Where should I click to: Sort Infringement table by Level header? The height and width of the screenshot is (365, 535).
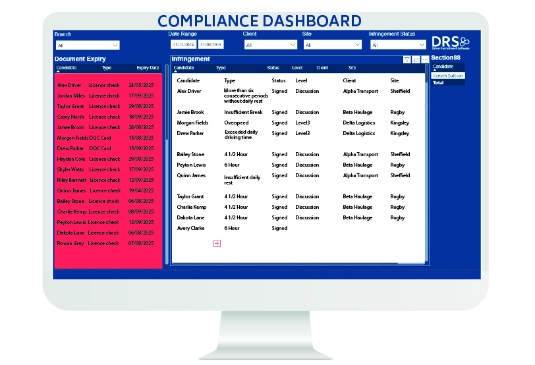coord(297,68)
